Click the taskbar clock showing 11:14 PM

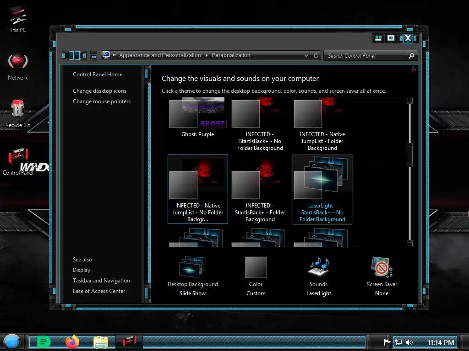[x=441, y=342]
